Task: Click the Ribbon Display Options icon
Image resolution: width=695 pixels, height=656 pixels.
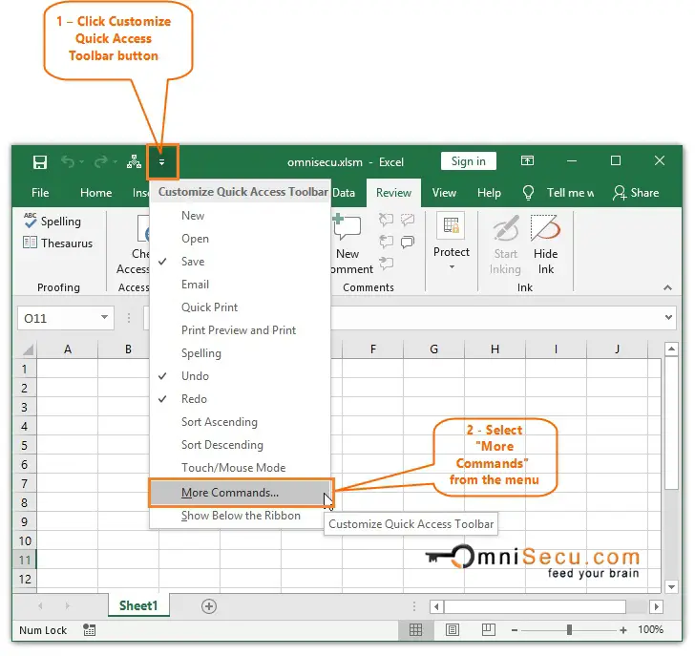Action: (x=527, y=160)
